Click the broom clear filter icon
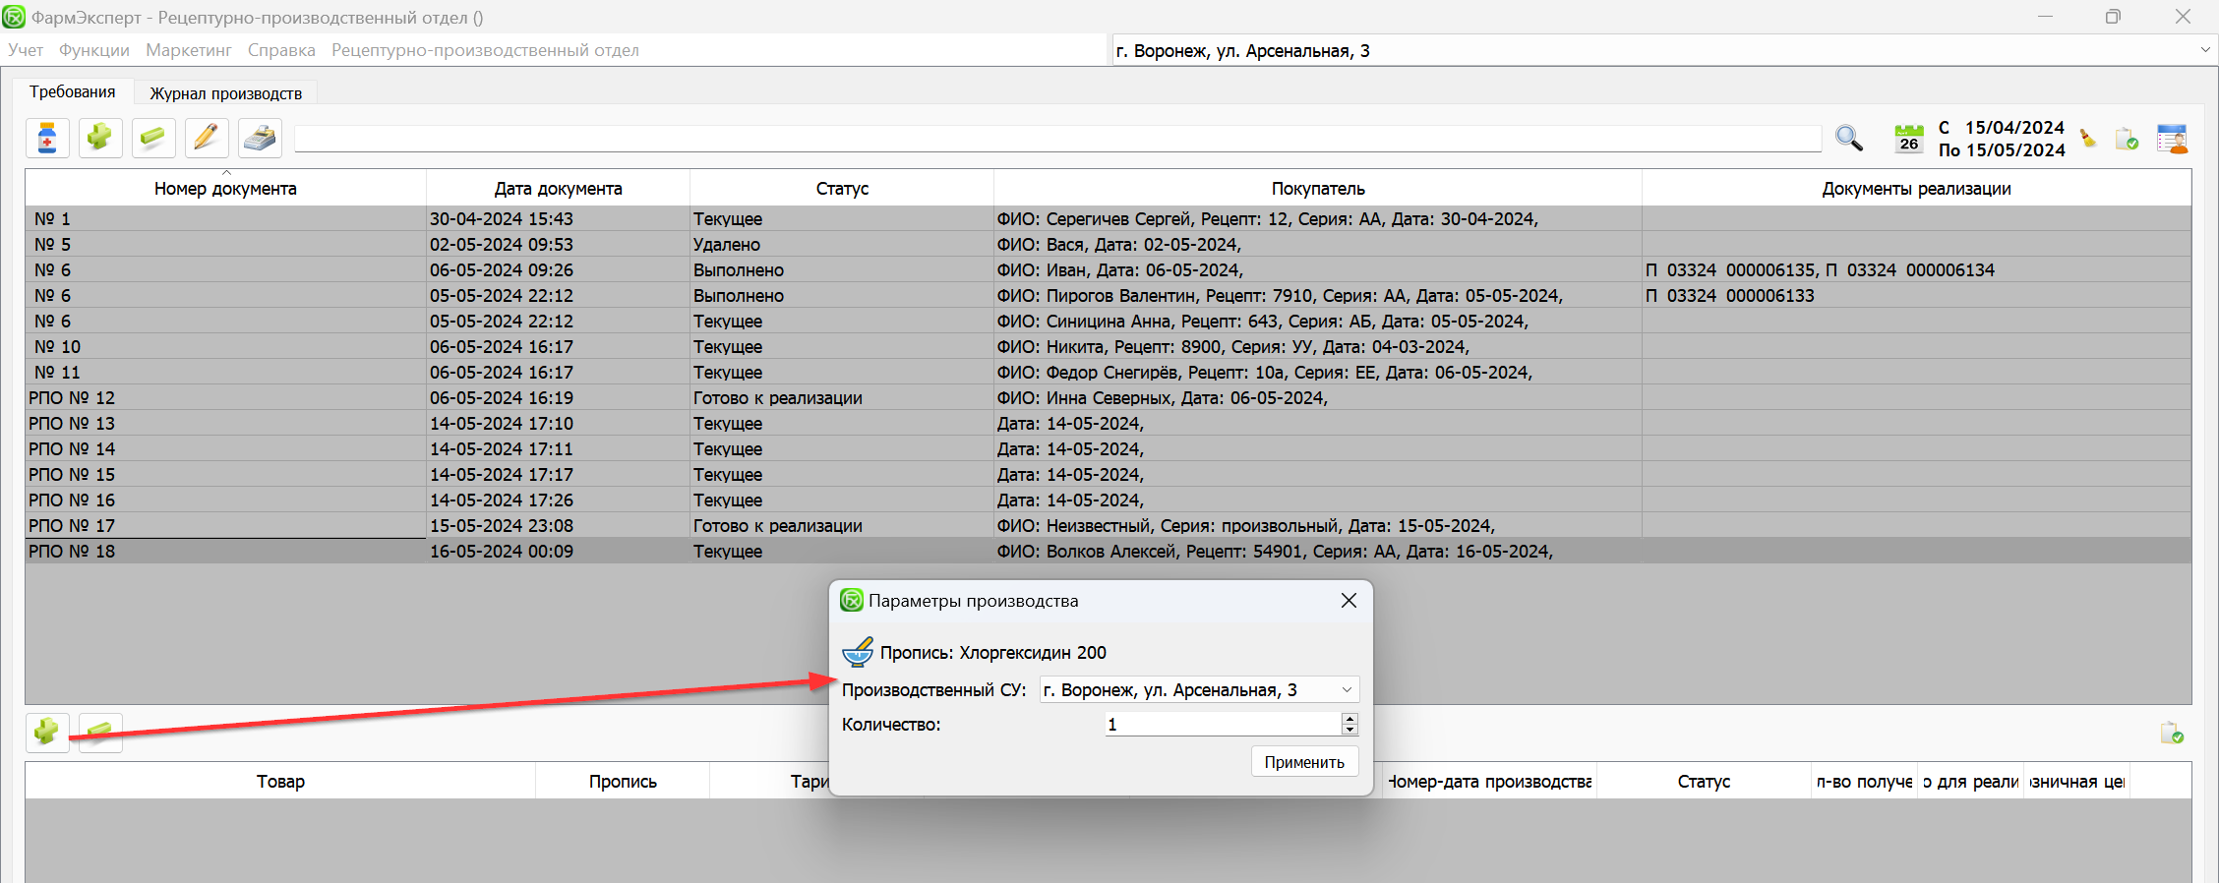This screenshot has height=883, width=2219. (x=2088, y=139)
